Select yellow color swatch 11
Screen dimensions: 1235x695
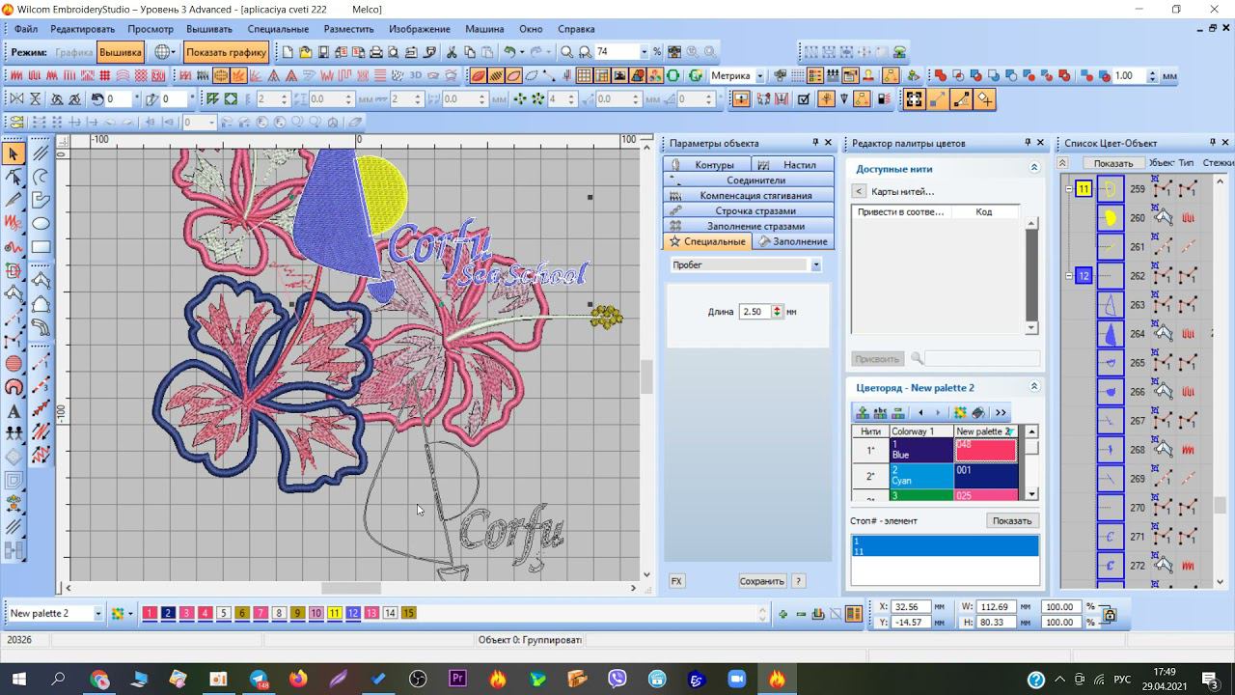[x=334, y=613]
